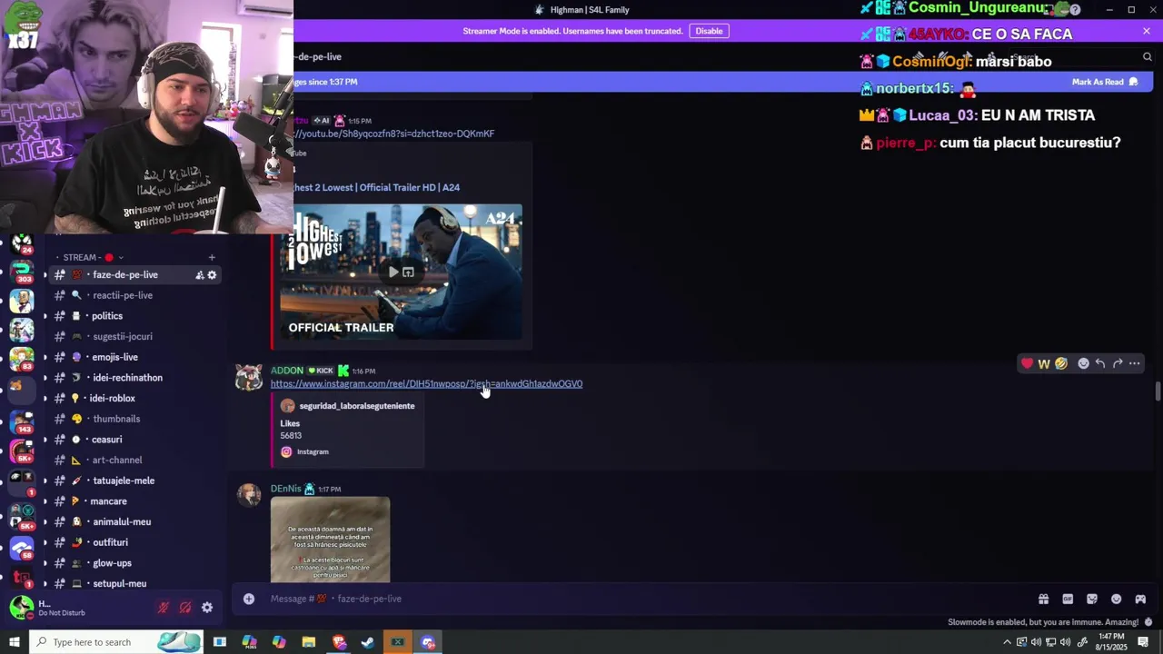
Task: Expand thread arrow beside outfituri channel
Action: click(45, 542)
